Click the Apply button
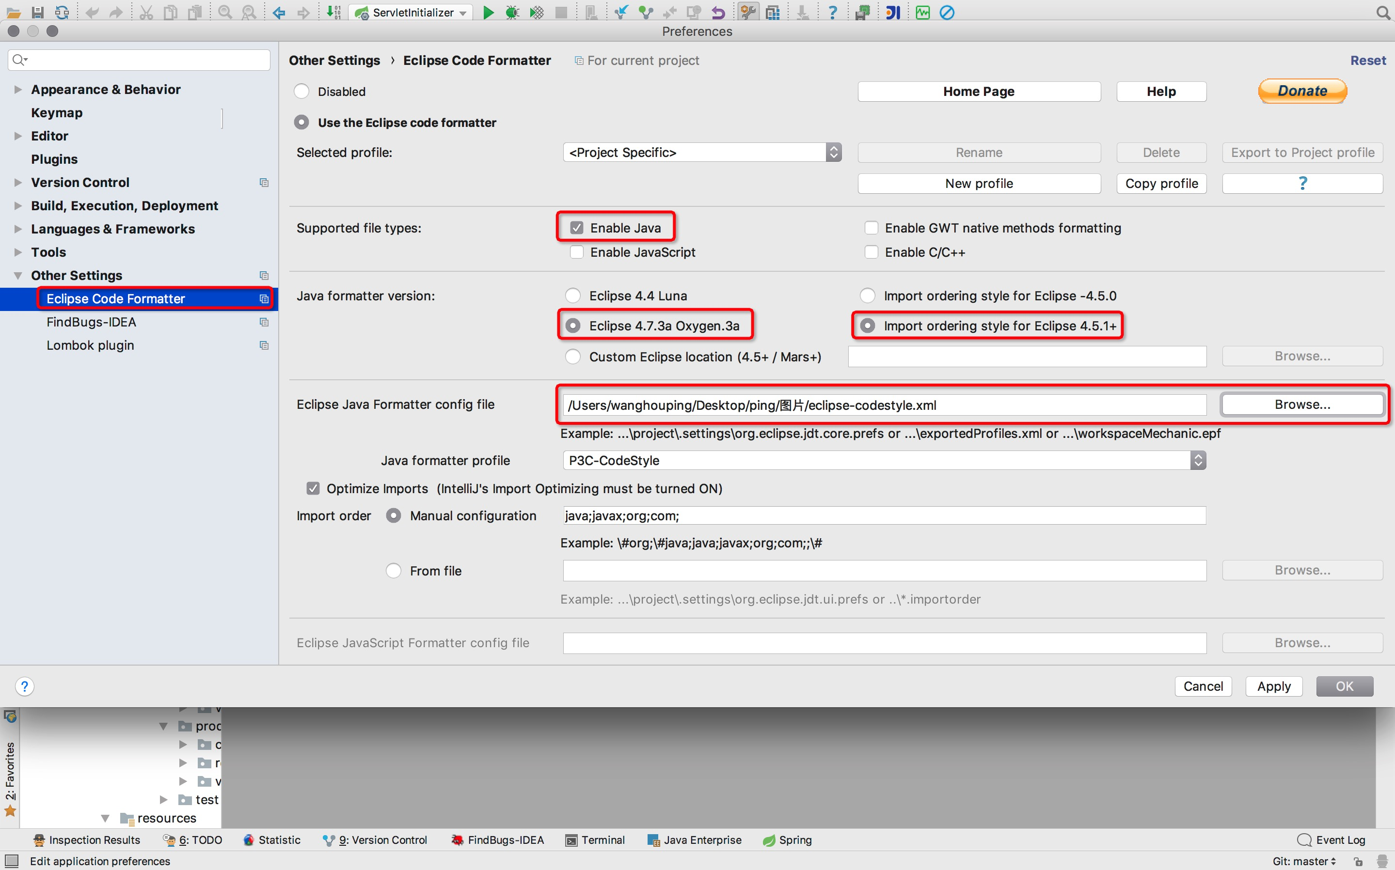The height and width of the screenshot is (870, 1395). pyautogui.click(x=1273, y=686)
